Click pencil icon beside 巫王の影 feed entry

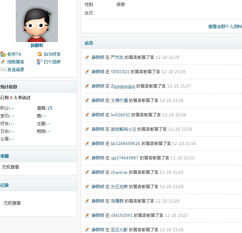pyautogui.click(x=87, y=230)
